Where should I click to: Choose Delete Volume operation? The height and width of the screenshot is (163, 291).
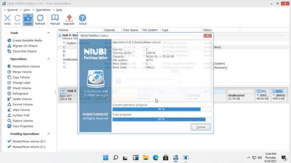coord(20,99)
